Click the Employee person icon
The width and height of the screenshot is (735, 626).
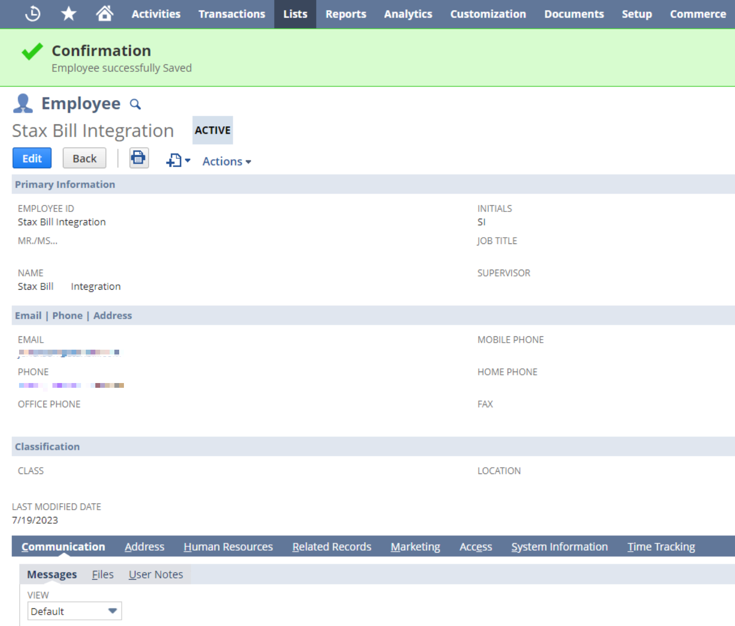[23, 103]
